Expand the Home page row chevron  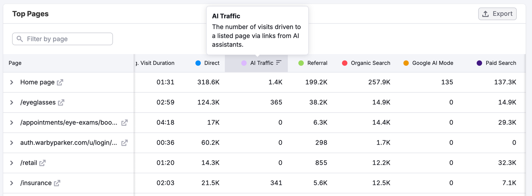pos(11,82)
